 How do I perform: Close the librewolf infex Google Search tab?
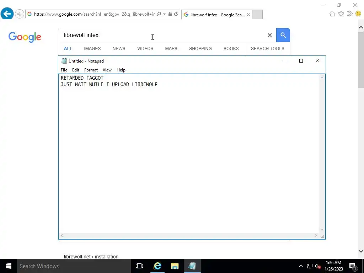click(x=248, y=15)
